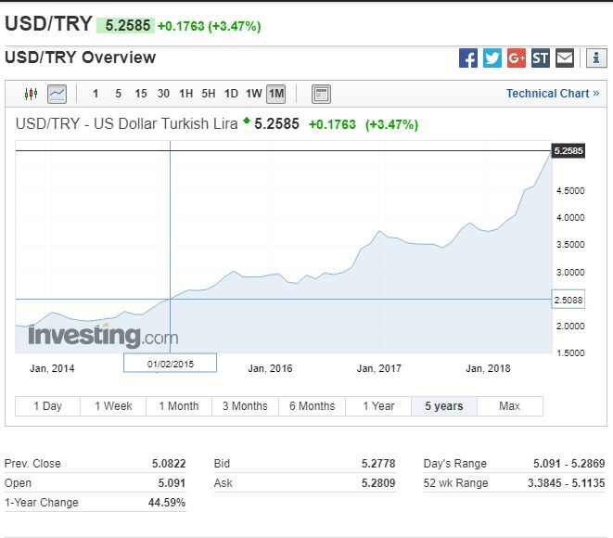This screenshot has width=613, height=538.
Task: Open the Technical Chart link
Action: (x=552, y=94)
